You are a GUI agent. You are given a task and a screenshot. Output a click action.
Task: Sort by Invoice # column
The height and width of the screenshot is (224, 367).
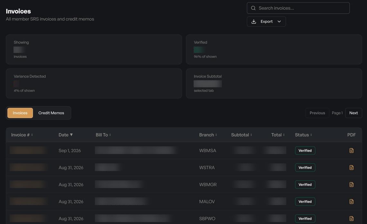pos(22,135)
